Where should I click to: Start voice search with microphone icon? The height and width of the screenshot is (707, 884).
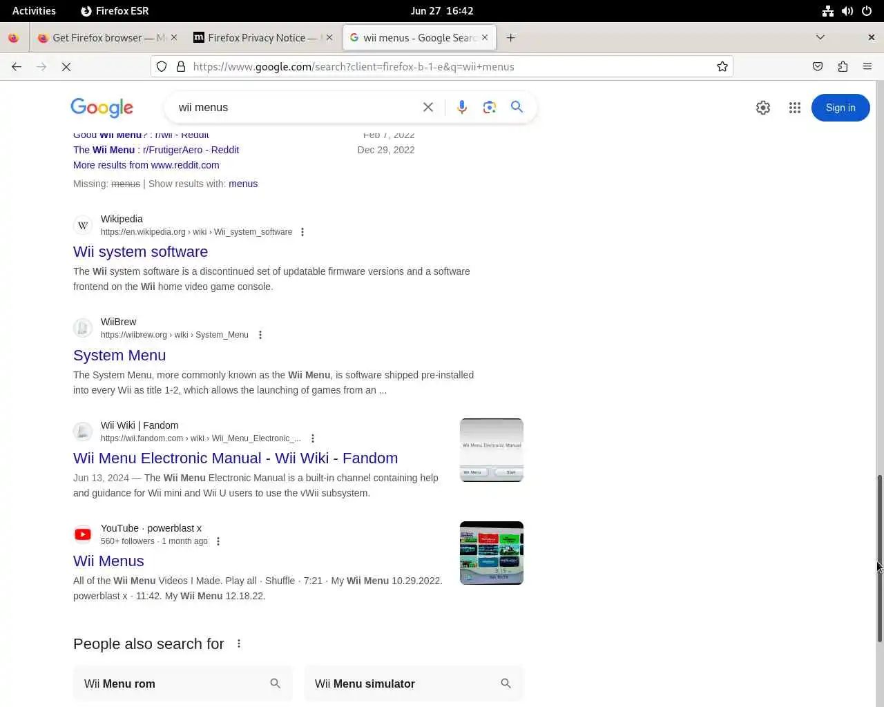[x=462, y=107]
